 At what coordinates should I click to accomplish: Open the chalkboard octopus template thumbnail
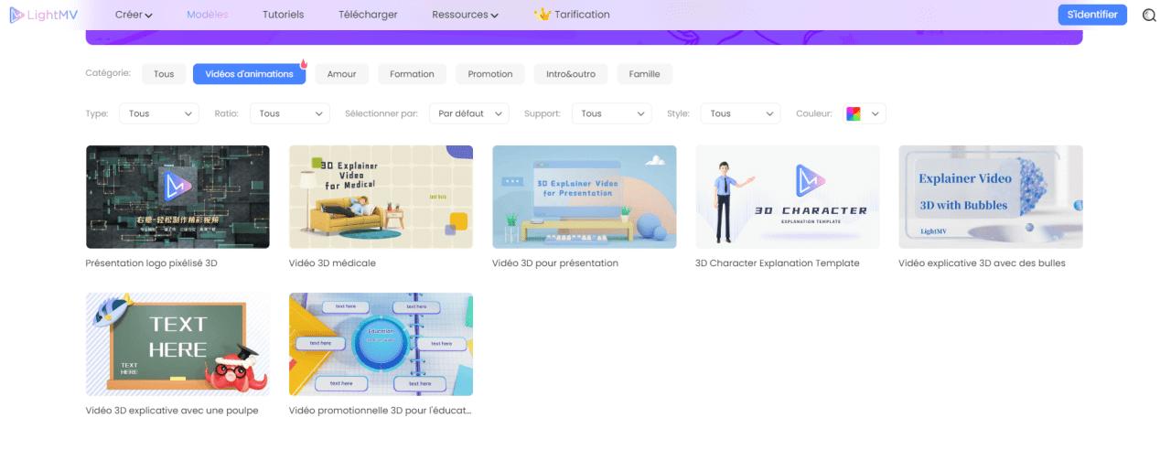click(x=177, y=344)
